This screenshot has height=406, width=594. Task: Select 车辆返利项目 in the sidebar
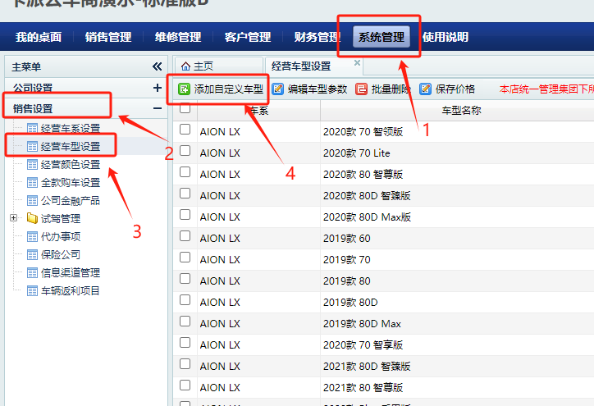(x=70, y=291)
